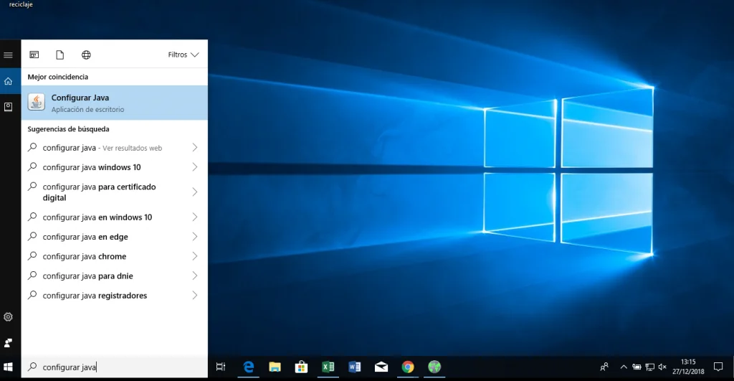The width and height of the screenshot is (734, 381).
Task: Launch Microsoft Edge from the taskbar
Action: point(248,367)
